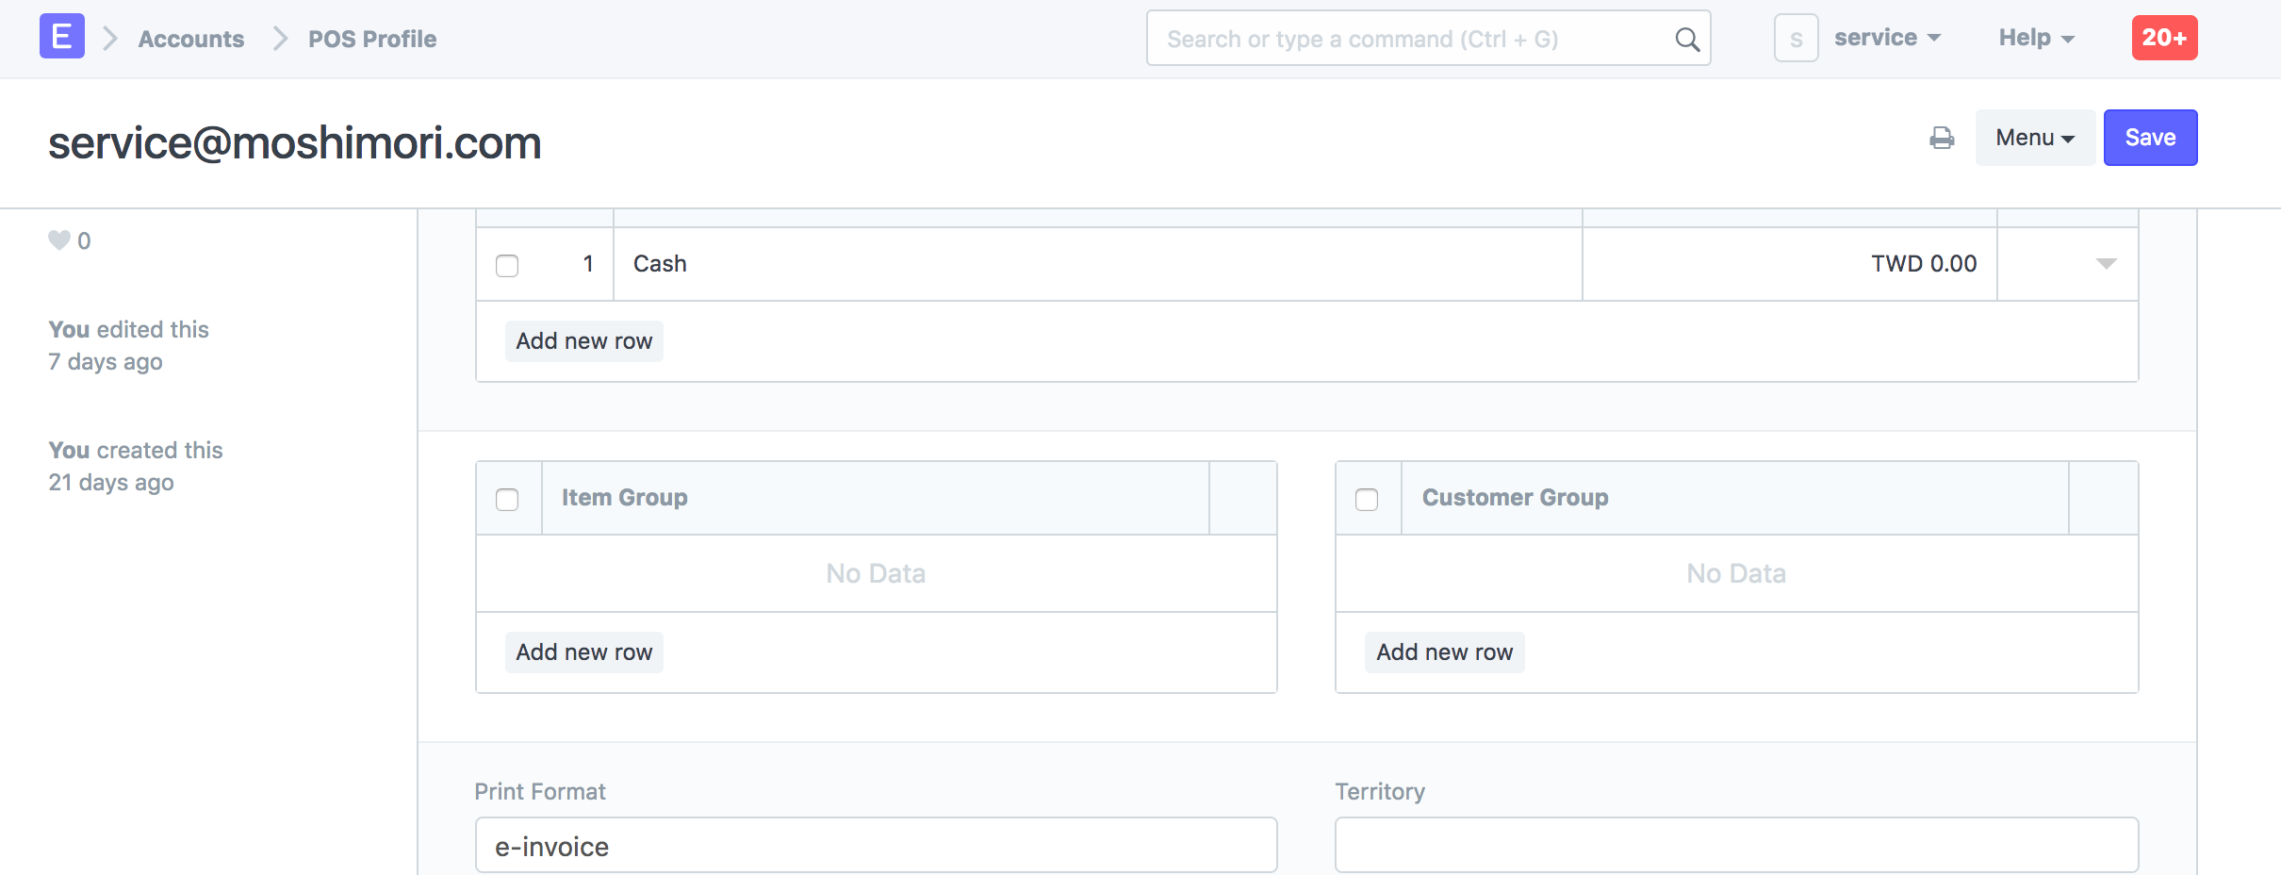Image resolution: width=2281 pixels, height=875 pixels.
Task: Click the Territory input field
Action: tap(1736, 846)
